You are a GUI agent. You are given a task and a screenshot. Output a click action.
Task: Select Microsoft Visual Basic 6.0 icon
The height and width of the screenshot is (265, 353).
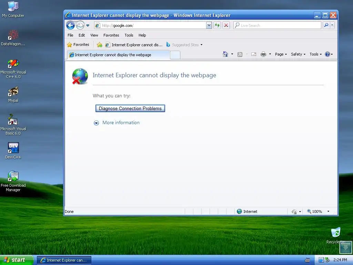[x=13, y=125]
